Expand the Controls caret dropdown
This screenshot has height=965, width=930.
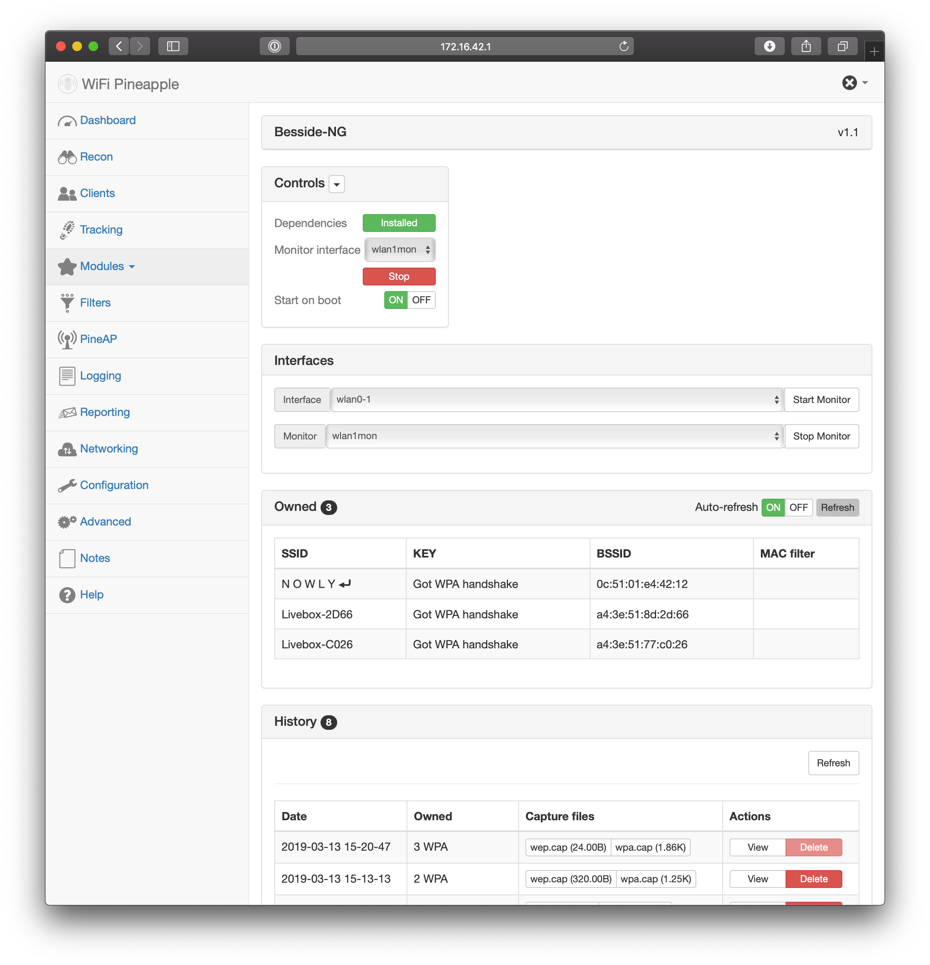pos(336,184)
